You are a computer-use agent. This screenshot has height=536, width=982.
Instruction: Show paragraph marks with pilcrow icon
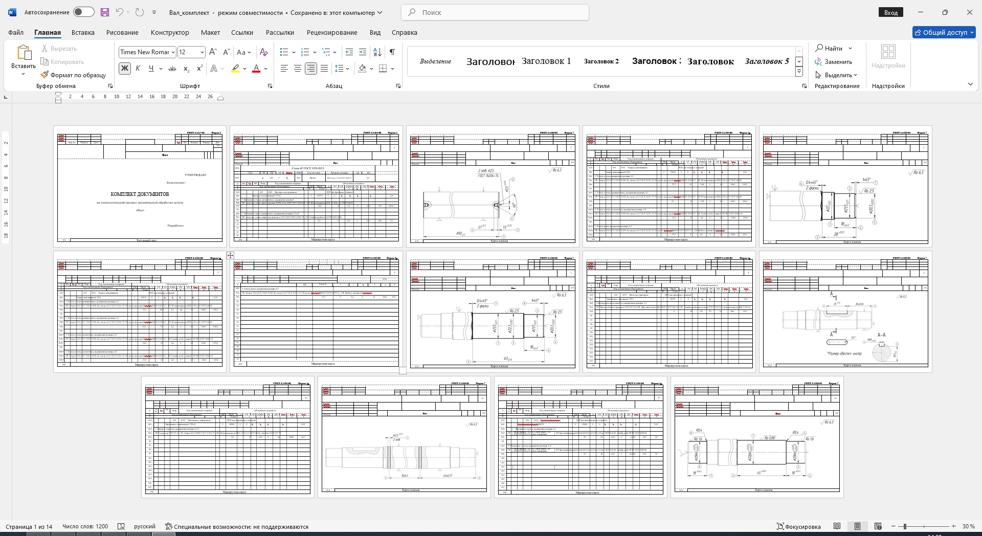[392, 52]
